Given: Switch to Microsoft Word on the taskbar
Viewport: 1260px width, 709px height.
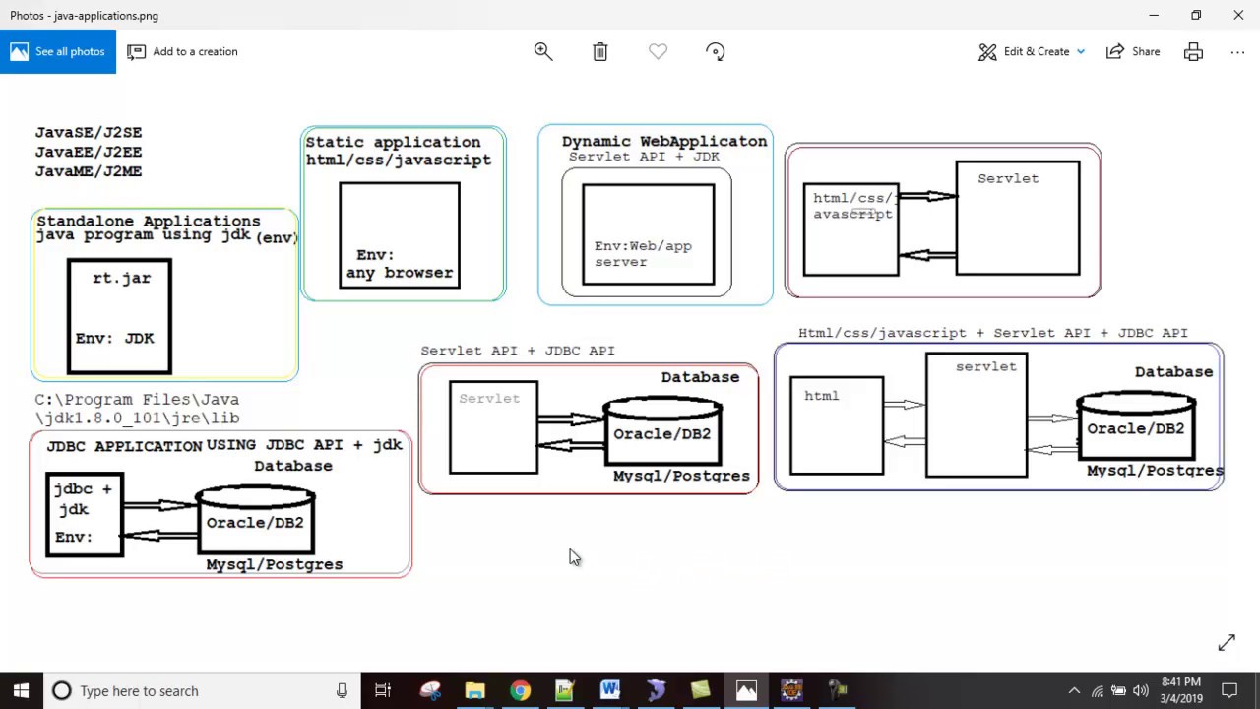Looking at the screenshot, I should pos(610,690).
